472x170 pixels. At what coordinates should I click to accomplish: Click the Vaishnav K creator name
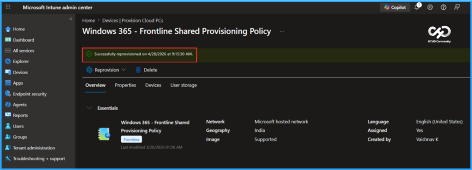[428, 139]
